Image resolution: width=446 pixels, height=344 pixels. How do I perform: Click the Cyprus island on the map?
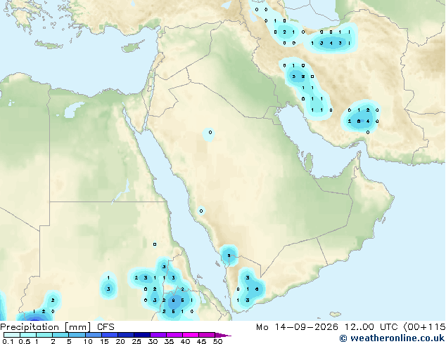click(x=133, y=46)
